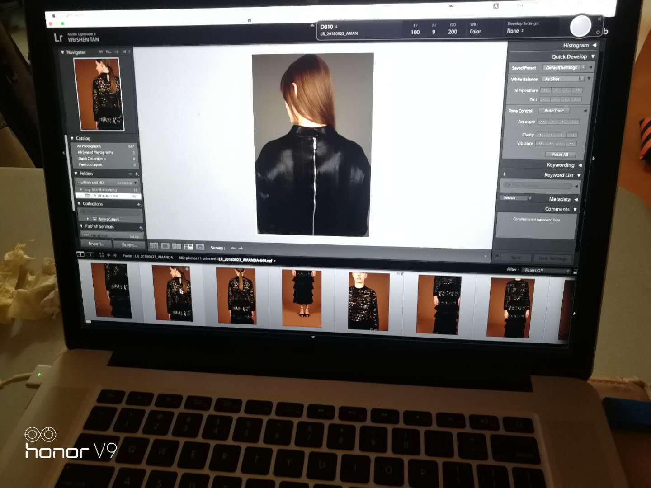Click the Lr logo identity plate
This screenshot has height=488, width=651.
tap(58, 38)
